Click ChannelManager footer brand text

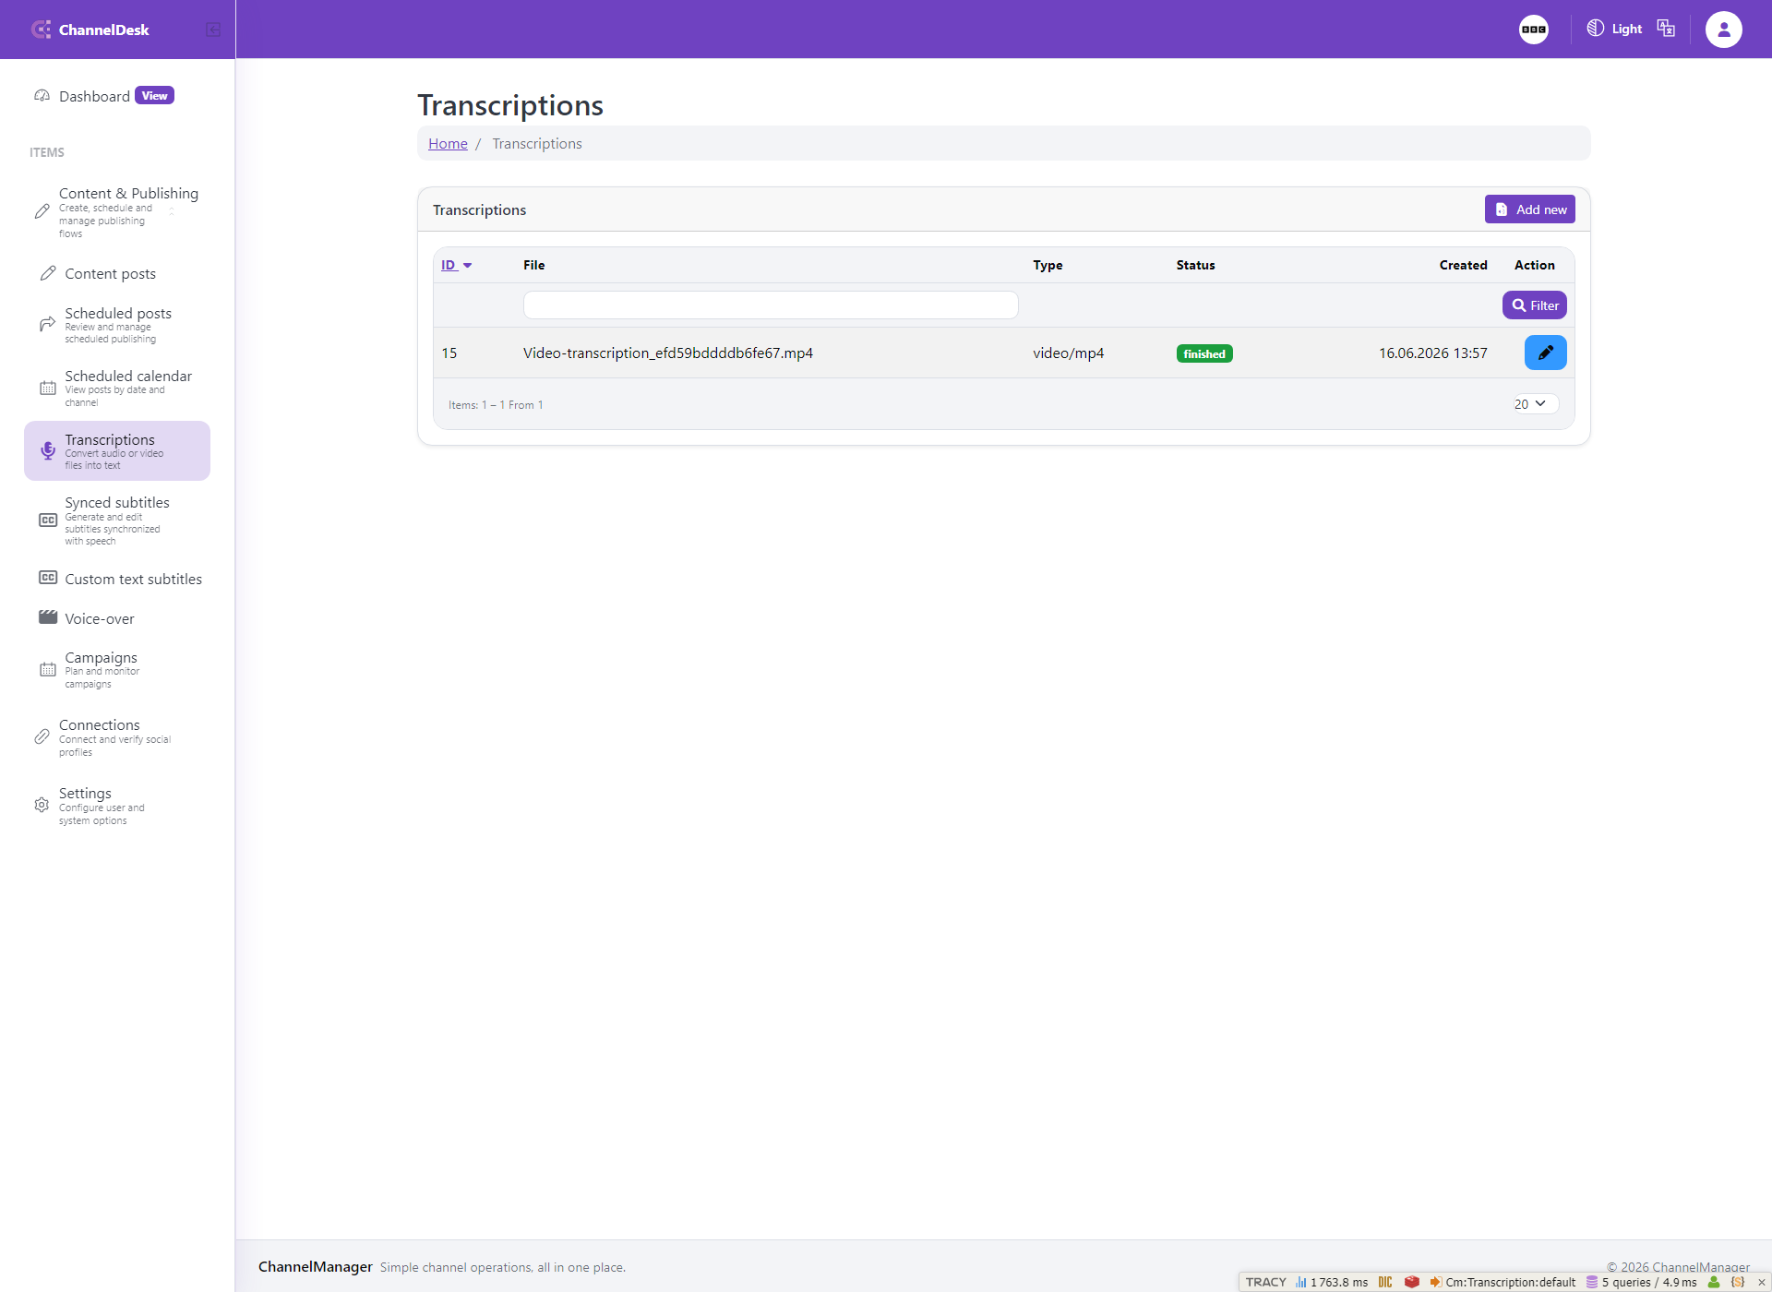[316, 1266]
